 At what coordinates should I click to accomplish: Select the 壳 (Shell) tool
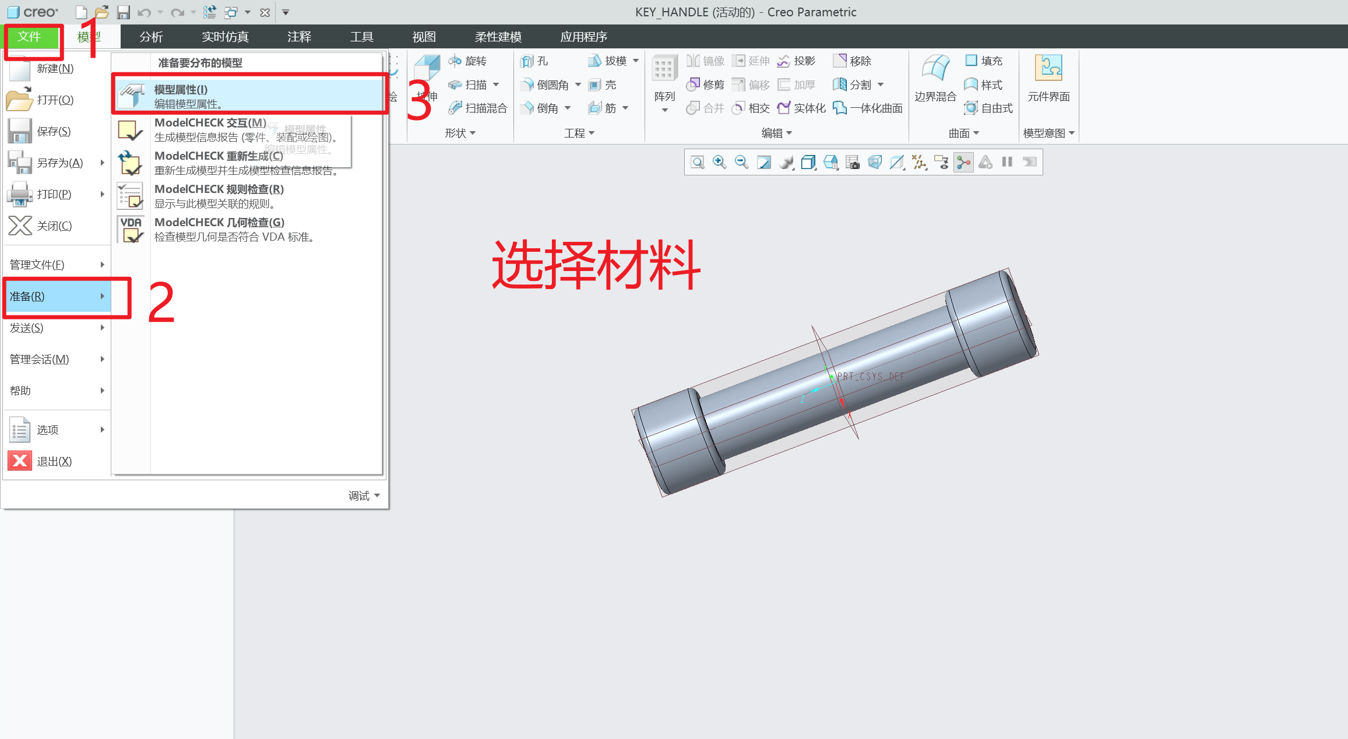coord(603,85)
